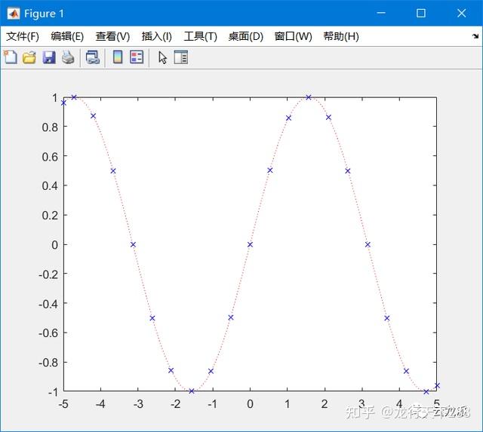Viewport: 483px width, 432px height.
Task: Click y-axis tick label 0.8
Action: (x=50, y=127)
